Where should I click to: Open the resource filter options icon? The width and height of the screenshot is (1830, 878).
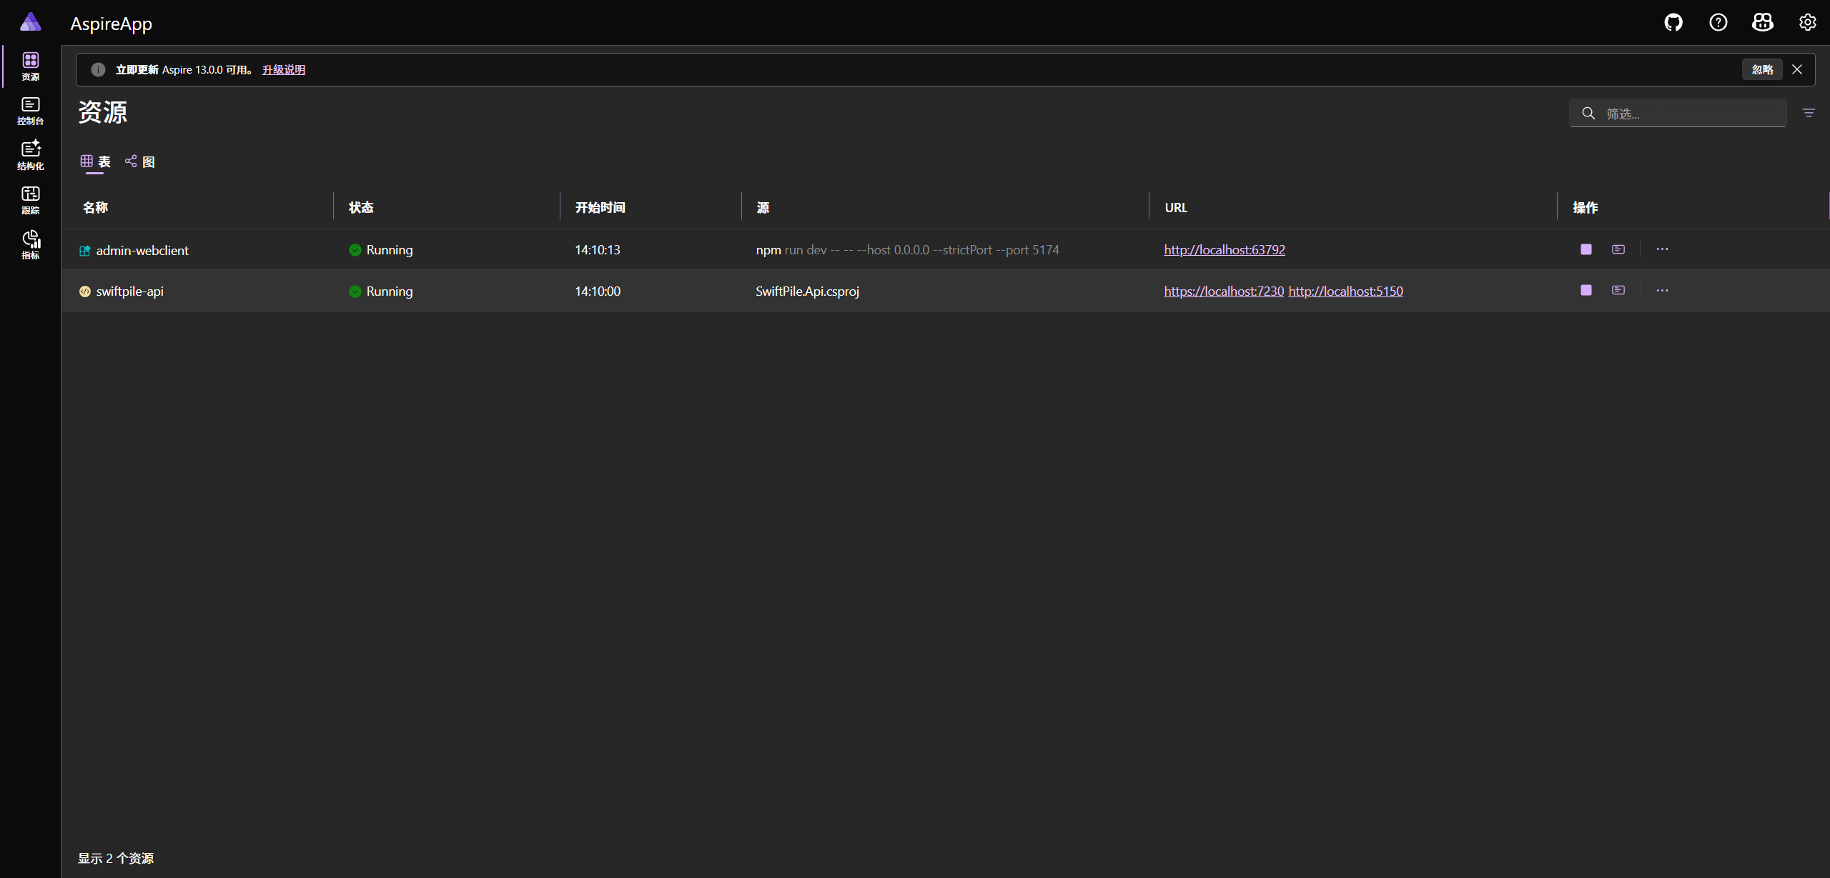click(1809, 113)
